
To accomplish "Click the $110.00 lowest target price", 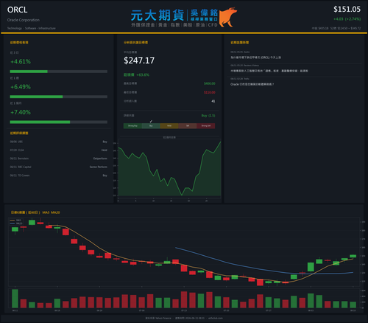I will (210, 92).
